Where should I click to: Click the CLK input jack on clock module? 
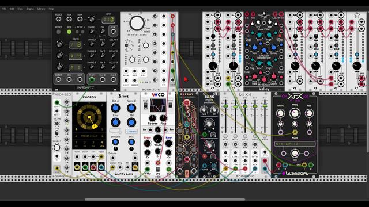coord(113,32)
